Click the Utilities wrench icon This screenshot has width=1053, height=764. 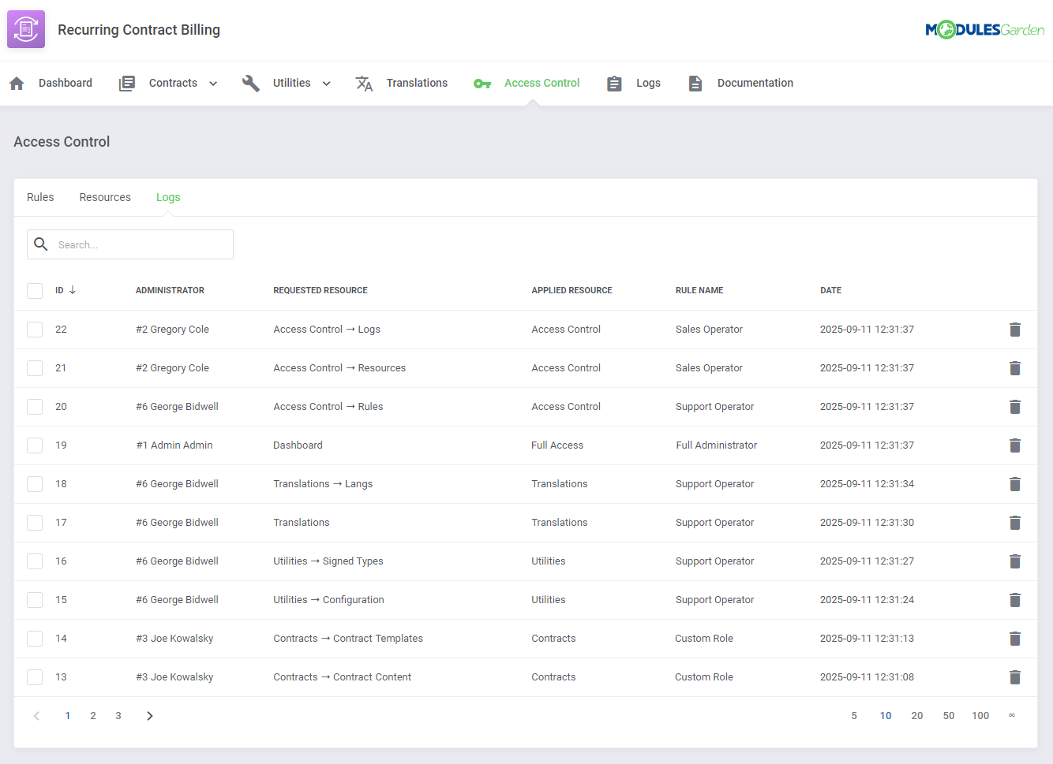pos(250,83)
